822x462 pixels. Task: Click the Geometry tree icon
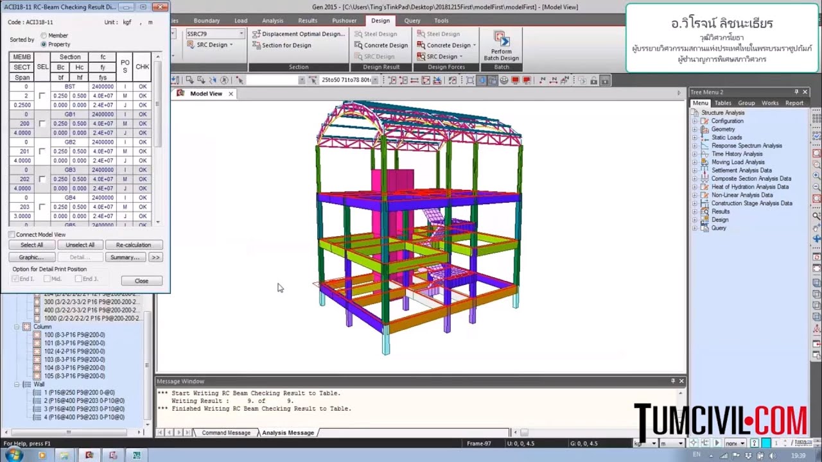pyautogui.click(x=705, y=129)
